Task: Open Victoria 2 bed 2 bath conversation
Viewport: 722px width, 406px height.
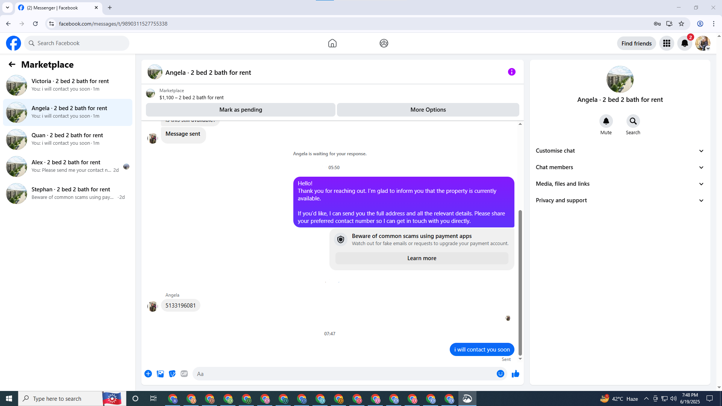Action: tap(68, 85)
